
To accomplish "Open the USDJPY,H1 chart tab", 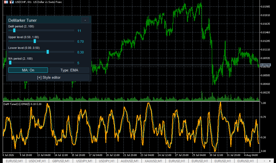I will click(x=107, y=161).
